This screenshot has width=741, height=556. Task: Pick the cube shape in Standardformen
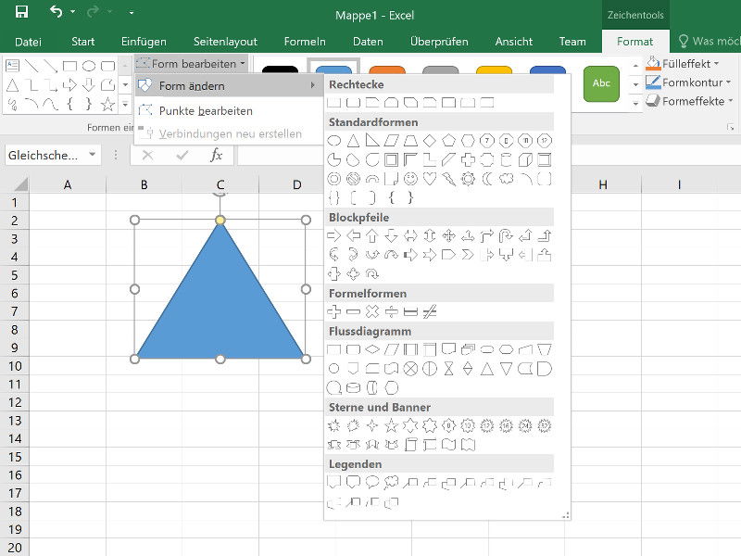coord(525,159)
